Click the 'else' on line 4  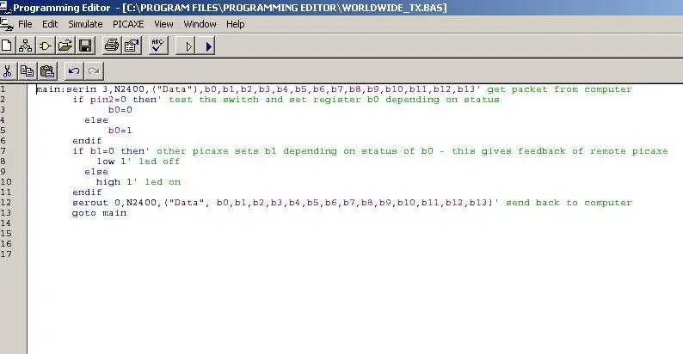[x=96, y=120]
